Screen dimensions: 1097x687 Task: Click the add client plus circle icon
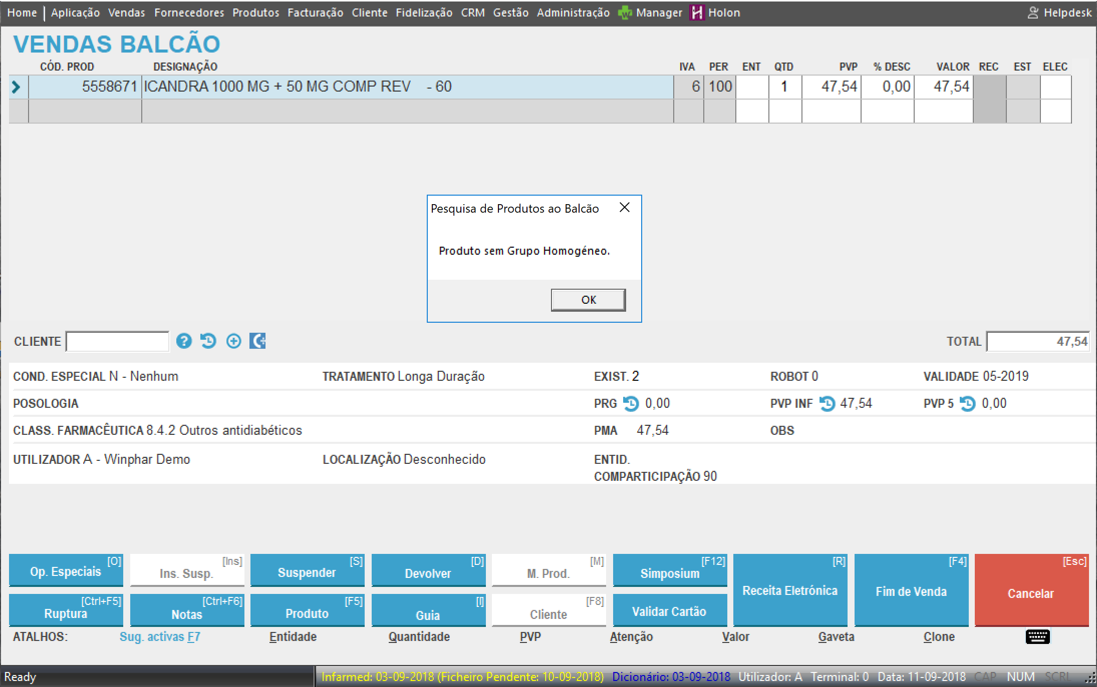(233, 341)
